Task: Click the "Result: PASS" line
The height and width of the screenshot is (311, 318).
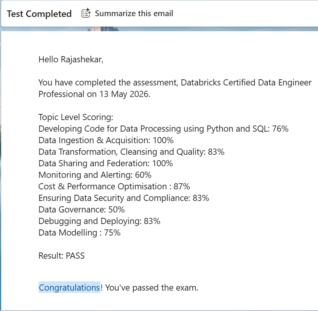Action: click(62, 256)
